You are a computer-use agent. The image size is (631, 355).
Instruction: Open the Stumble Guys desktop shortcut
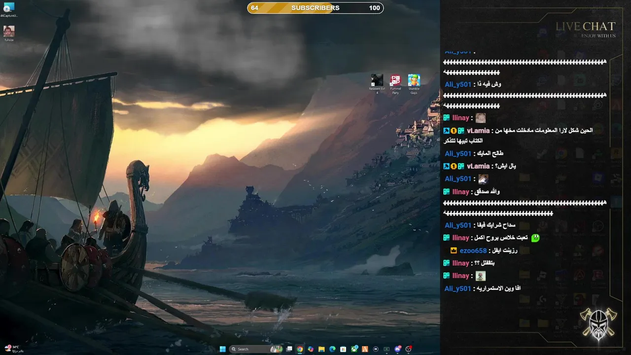point(414,84)
